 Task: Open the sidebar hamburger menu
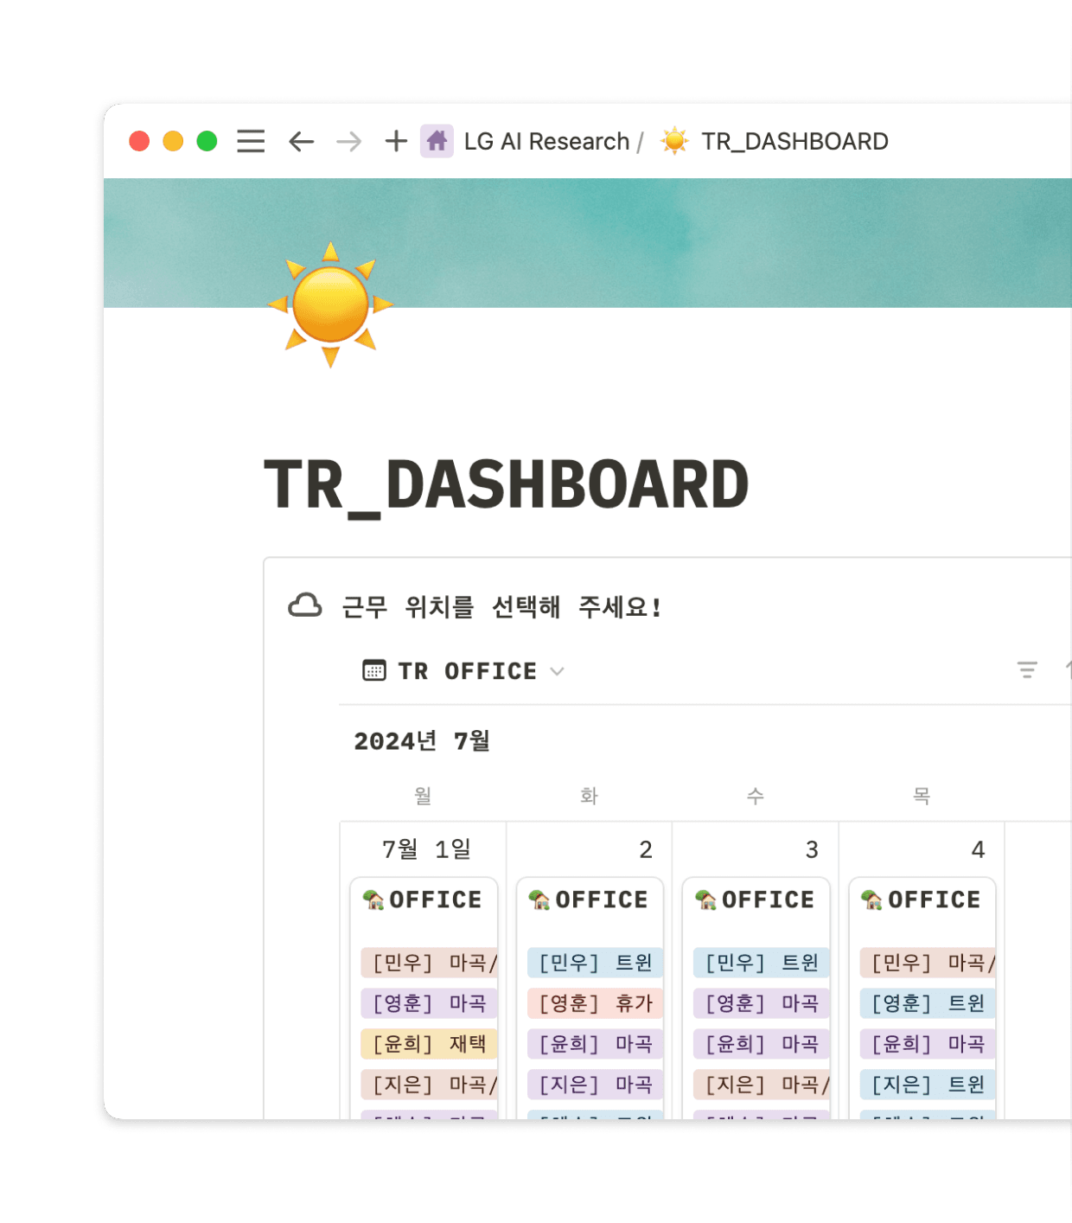pos(251,141)
